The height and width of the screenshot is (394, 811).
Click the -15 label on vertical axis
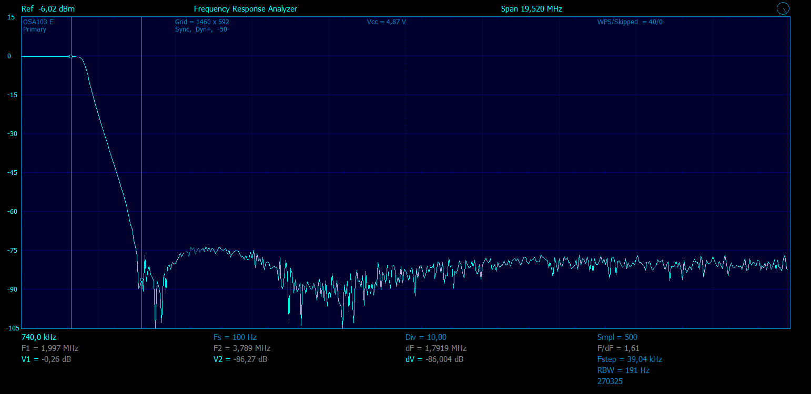[x=11, y=95]
